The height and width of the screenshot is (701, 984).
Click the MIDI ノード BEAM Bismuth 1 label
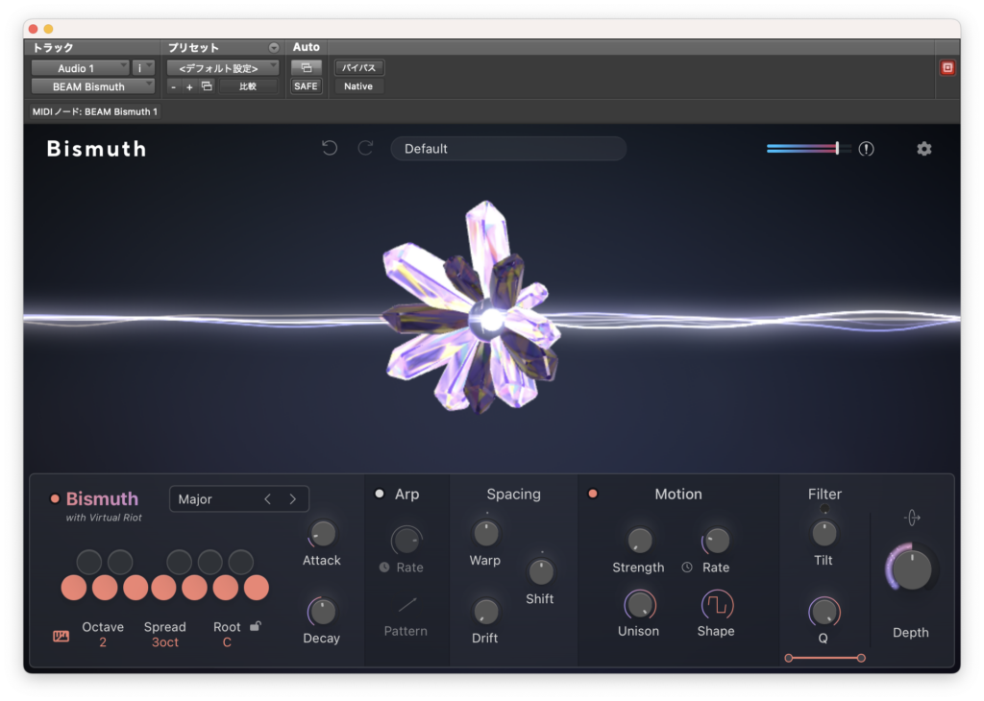coord(95,111)
